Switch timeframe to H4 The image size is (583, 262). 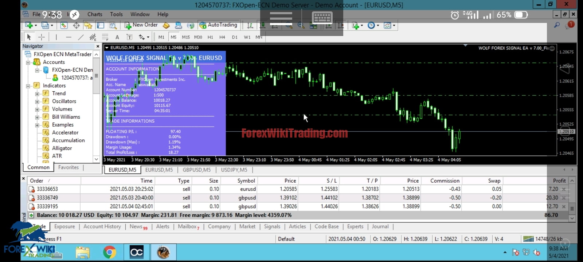click(x=222, y=37)
